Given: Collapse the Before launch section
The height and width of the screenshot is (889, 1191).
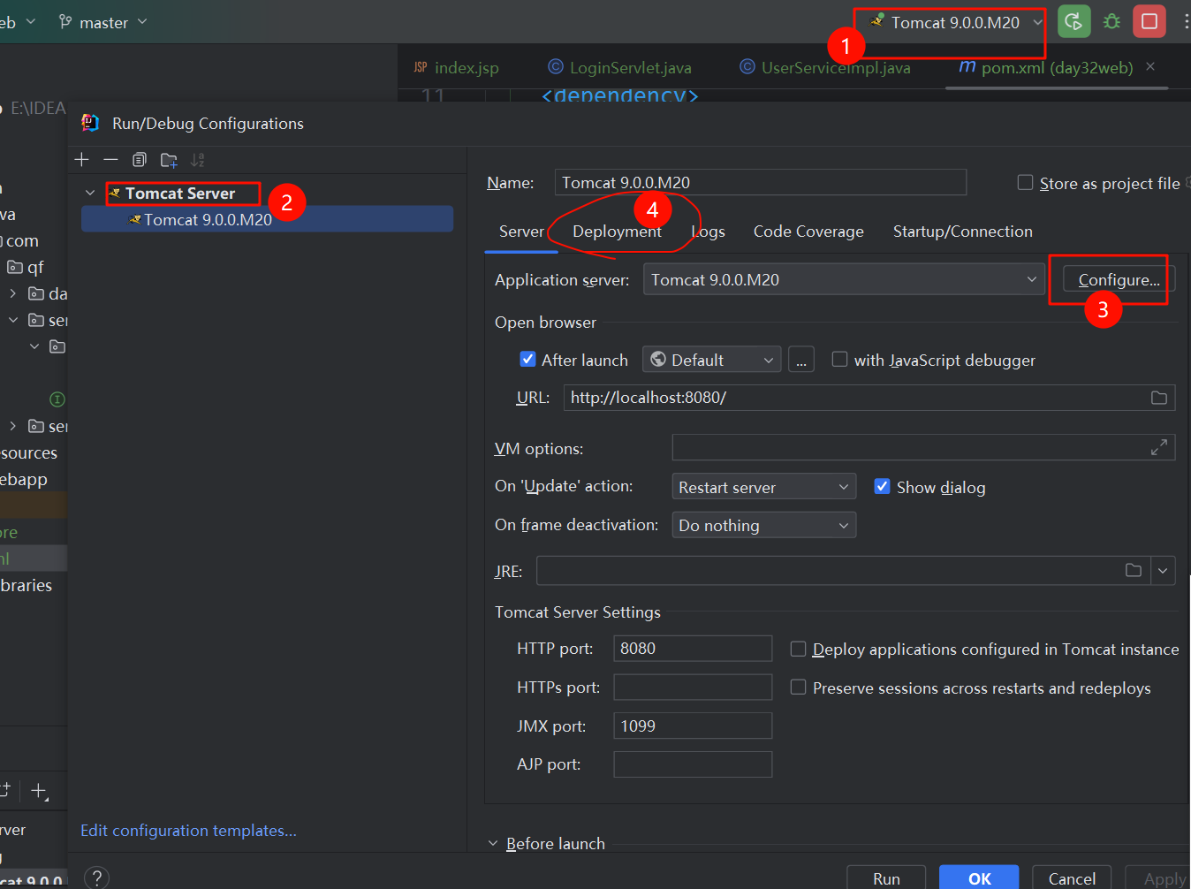Looking at the screenshot, I should coord(493,843).
